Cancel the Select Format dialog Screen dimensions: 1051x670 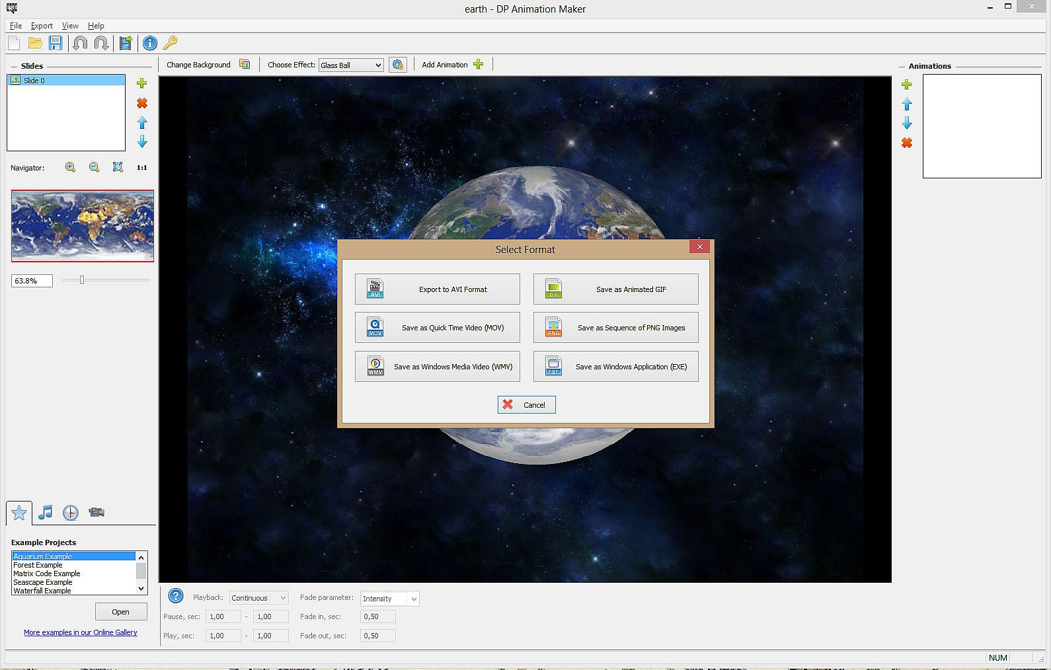tap(526, 405)
